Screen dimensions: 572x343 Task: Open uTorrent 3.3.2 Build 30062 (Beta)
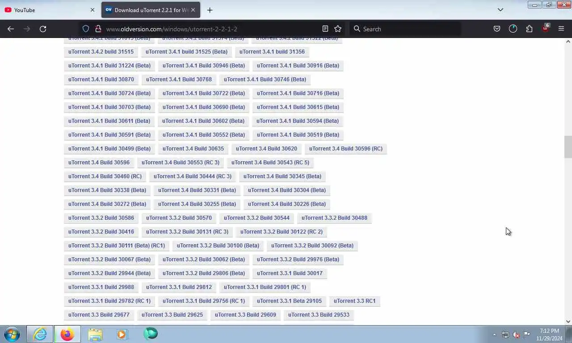click(x=204, y=259)
